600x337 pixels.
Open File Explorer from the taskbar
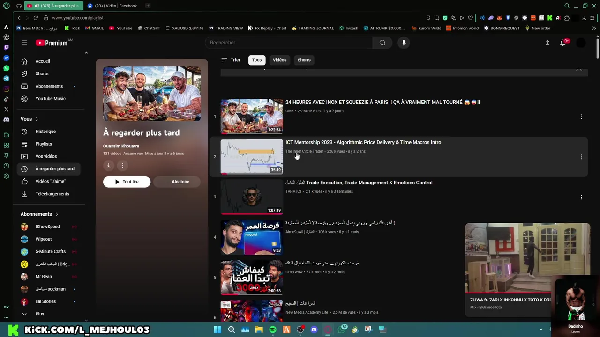click(259, 330)
